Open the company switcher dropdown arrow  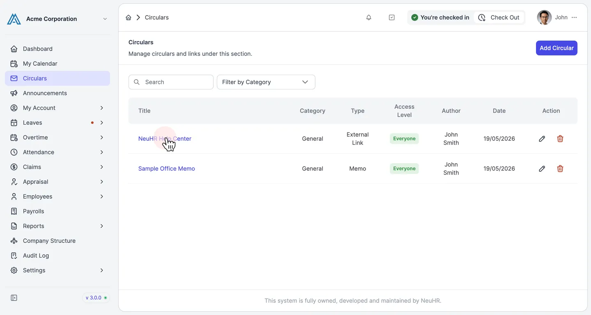pyautogui.click(x=105, y=19)
